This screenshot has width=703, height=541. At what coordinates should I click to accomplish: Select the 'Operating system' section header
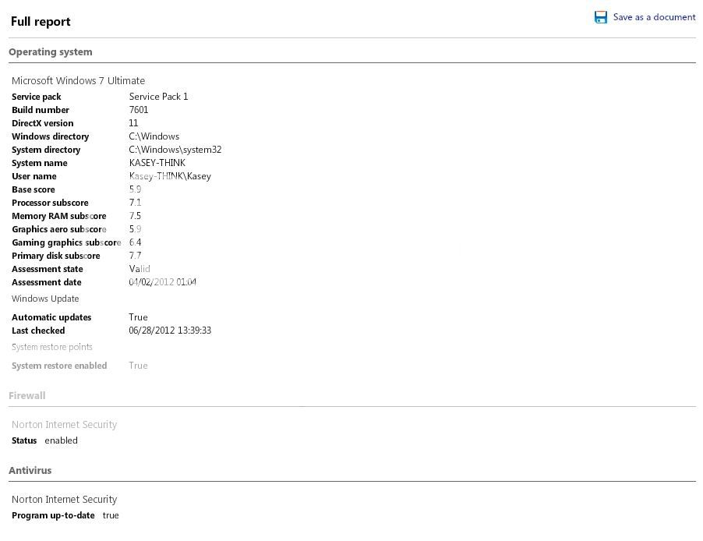point(51,52)
